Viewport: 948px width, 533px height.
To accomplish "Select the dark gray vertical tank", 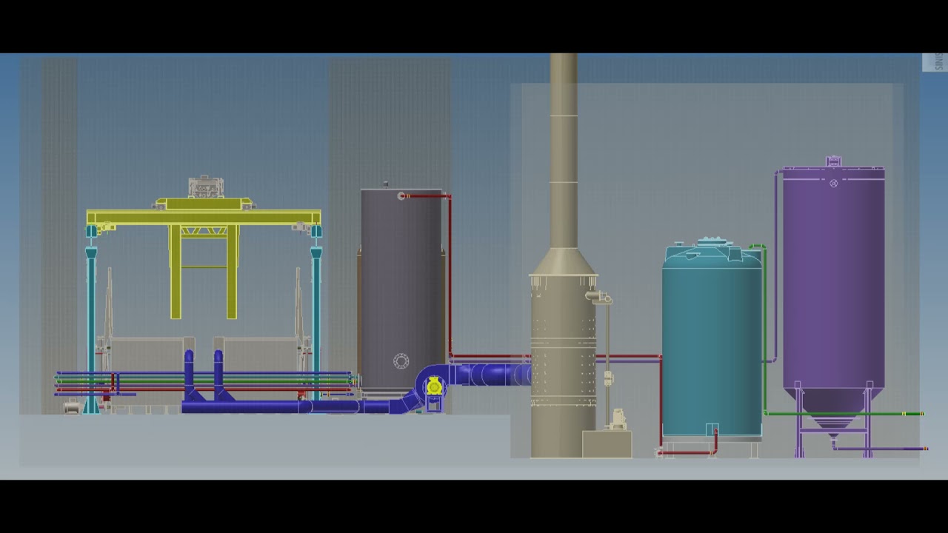I will (x=401, y=289).
